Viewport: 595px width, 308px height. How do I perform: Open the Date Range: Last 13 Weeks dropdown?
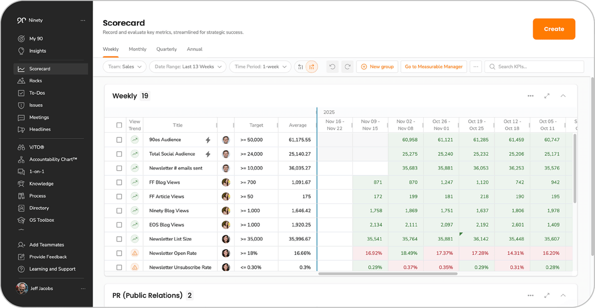[188, 67]
